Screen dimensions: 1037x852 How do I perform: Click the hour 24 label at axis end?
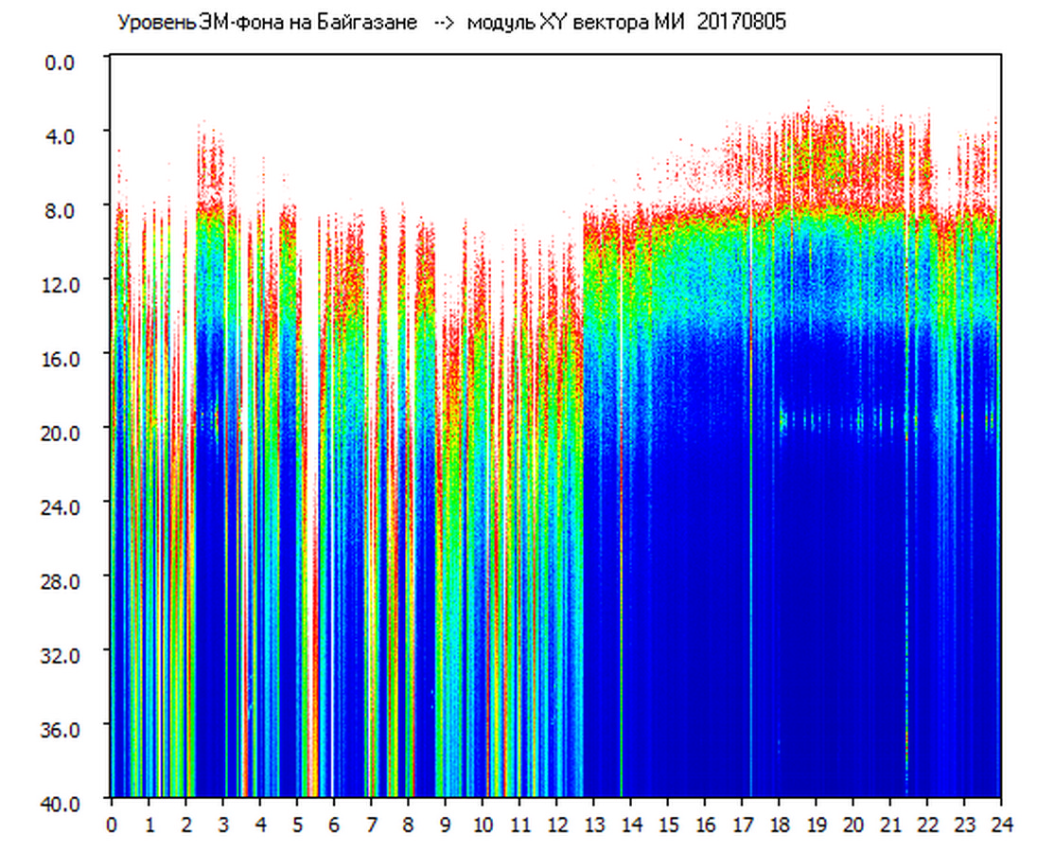coord(1001,824)
